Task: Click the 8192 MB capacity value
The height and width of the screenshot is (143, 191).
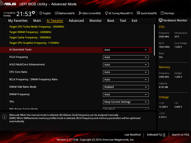Action: coord(163,87)
